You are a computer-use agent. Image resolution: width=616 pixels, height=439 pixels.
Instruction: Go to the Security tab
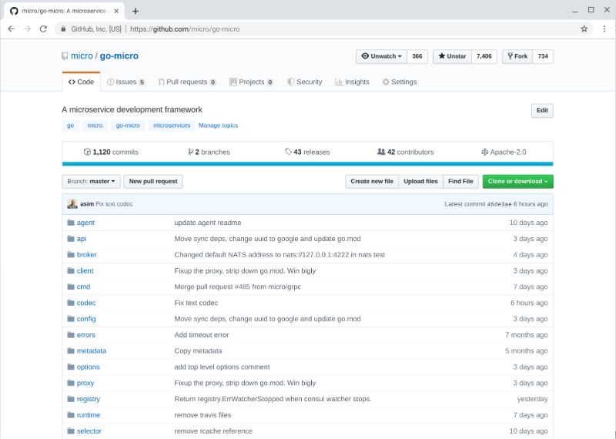point(304,82)
